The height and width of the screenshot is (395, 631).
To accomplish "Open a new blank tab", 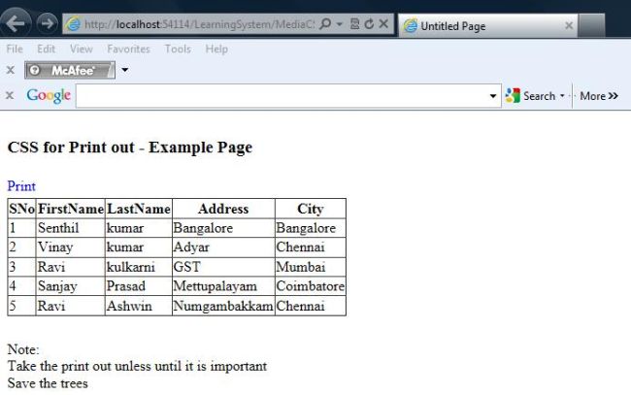I will point(591,26).
